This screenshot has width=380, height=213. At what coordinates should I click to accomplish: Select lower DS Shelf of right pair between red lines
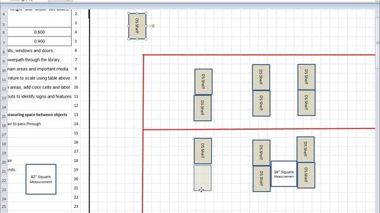tap(306, 103)
